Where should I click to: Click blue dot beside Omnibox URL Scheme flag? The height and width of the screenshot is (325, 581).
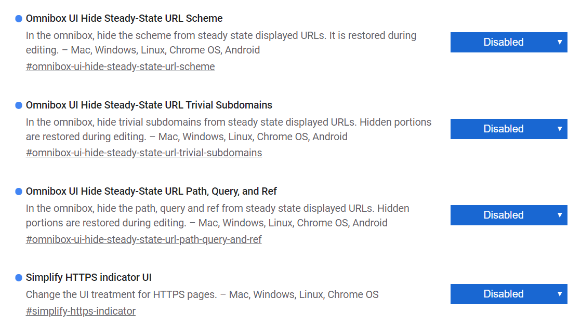pyautogui.click(x=19, y=19)
